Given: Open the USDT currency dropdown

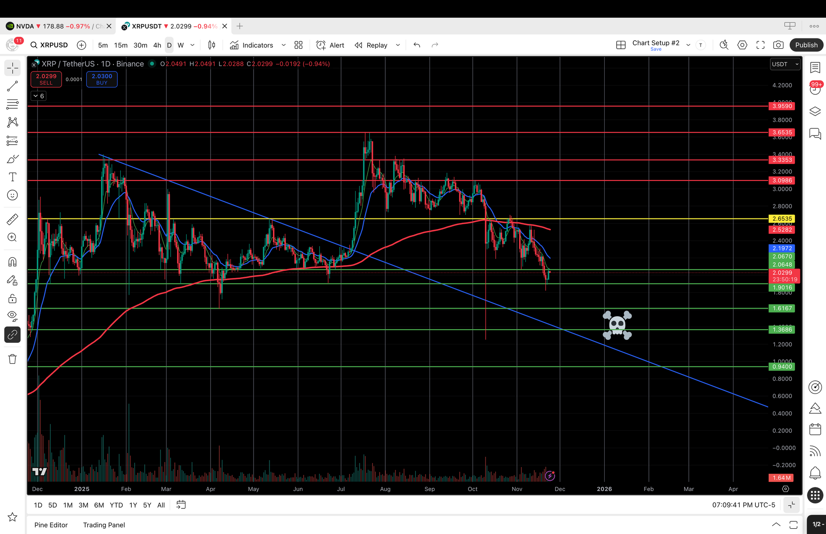Looking at the screenshot, I should pyautogui.click(x=785, y=64).
